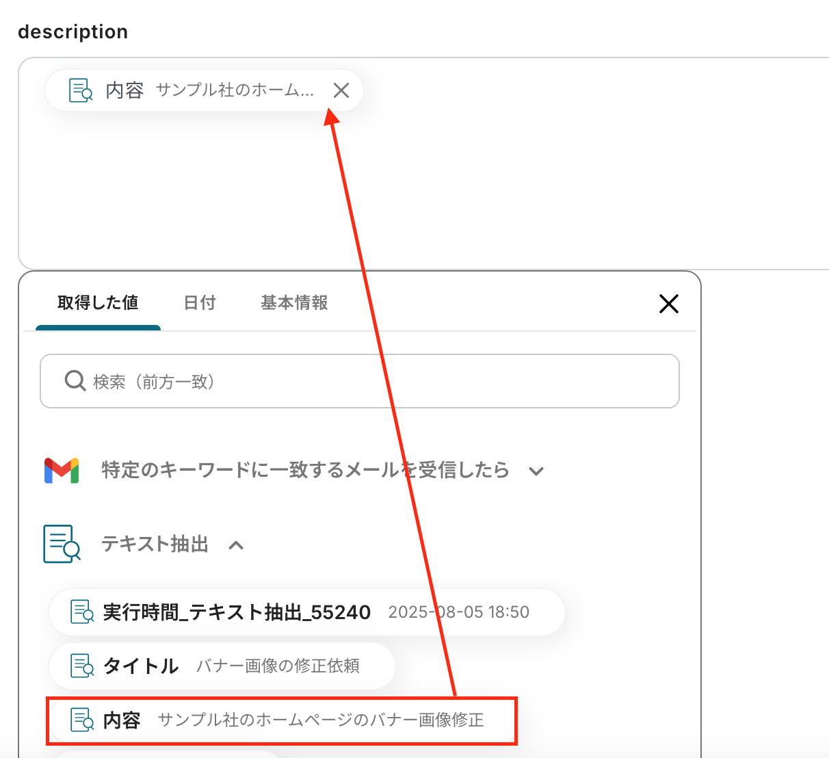This screenshot has width=829, height=758.
Task: Open the 日付 tab
Action: [200, 303]
